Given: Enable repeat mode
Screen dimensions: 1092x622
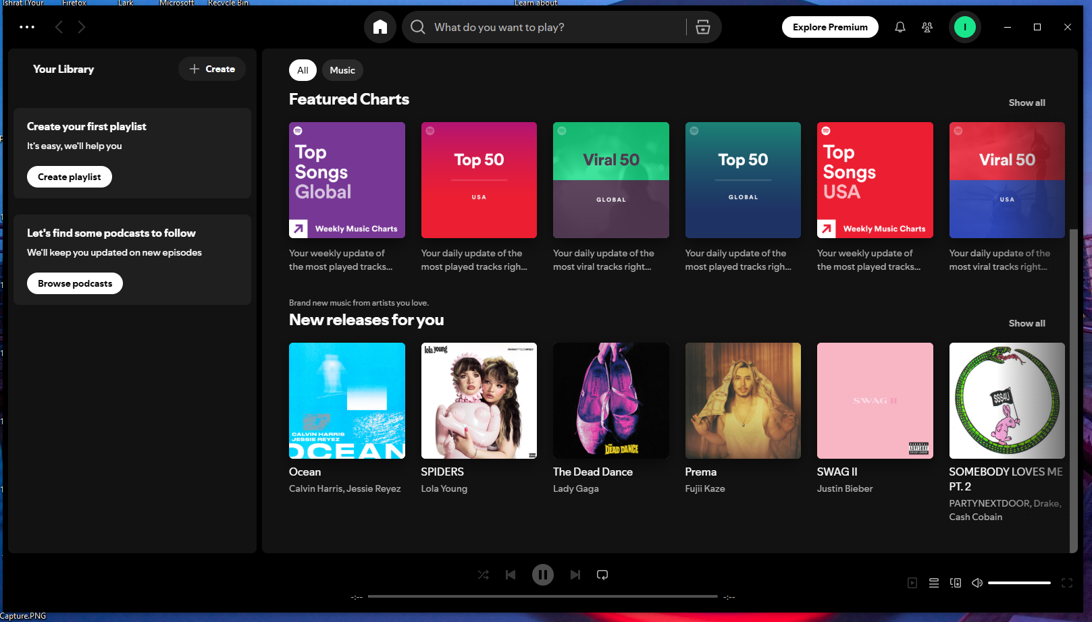Looking at the screenshot, I should 602,574.
